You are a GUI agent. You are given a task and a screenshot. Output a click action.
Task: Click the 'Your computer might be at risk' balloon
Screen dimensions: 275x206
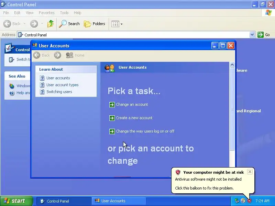pos(213,181)
